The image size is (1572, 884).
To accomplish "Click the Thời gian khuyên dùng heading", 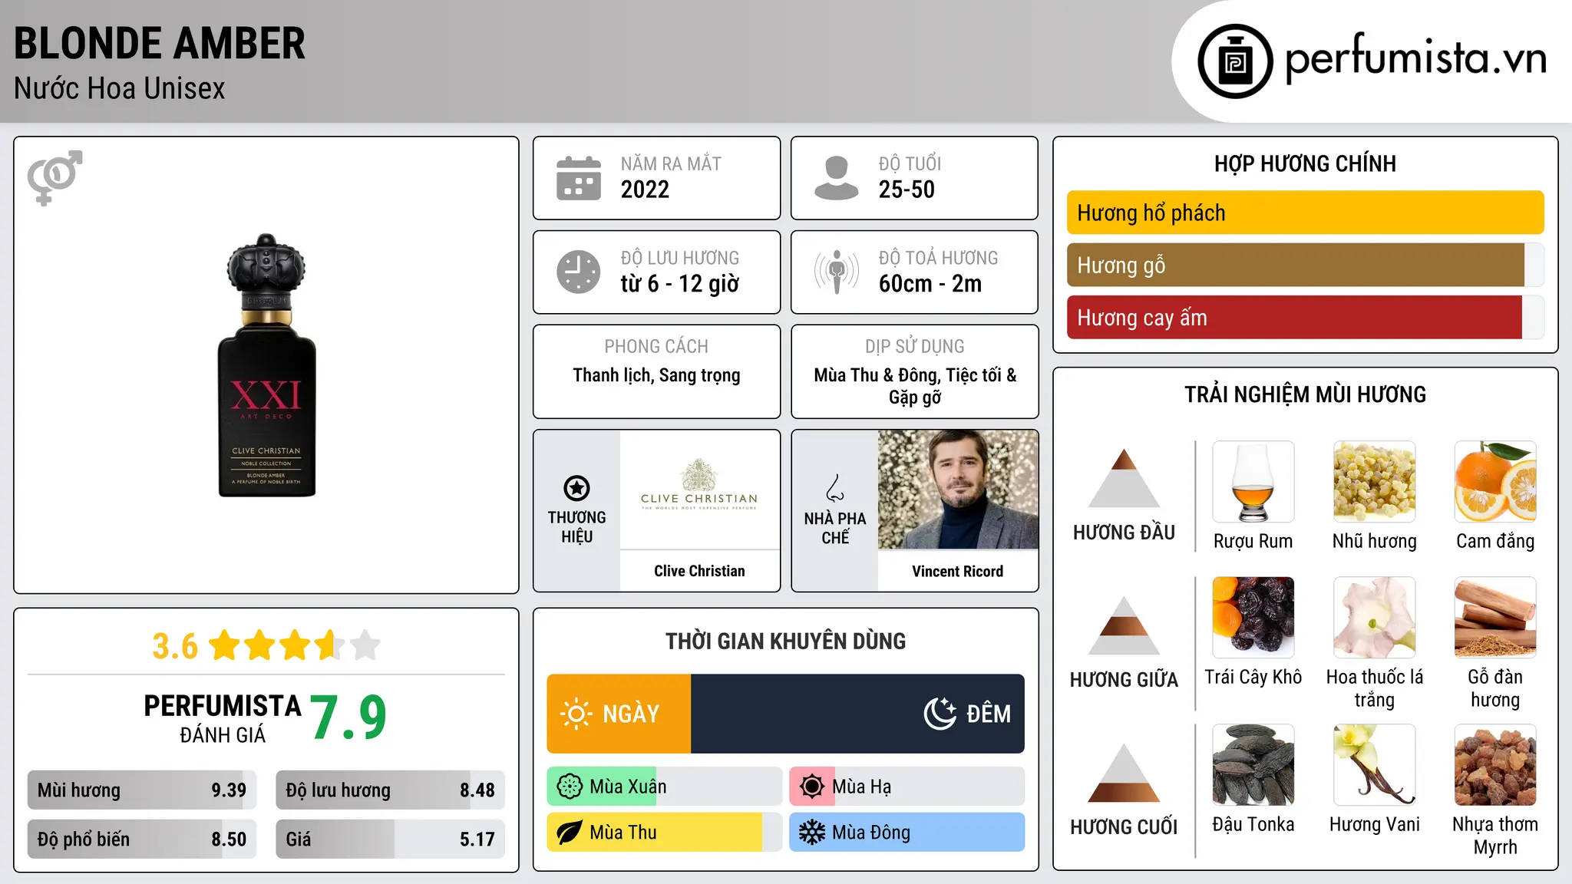I will point(785,641).
